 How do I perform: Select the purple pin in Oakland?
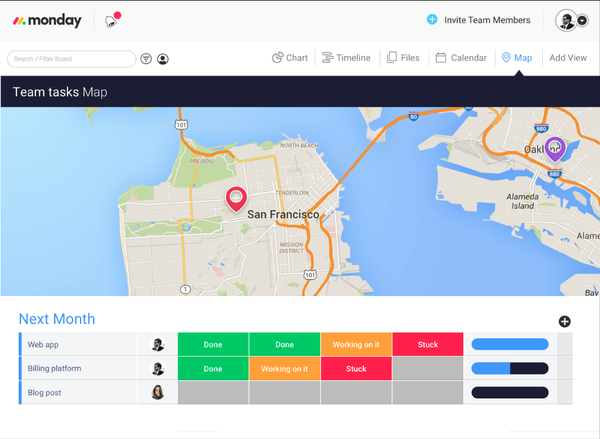click(x=555, y=149)
